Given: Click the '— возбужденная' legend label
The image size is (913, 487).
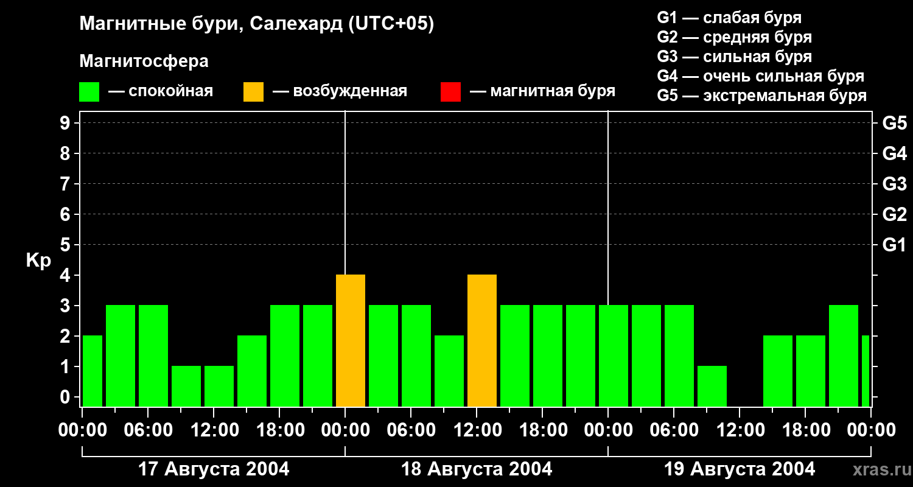Looking at the screenshot, I should (340, 91).
